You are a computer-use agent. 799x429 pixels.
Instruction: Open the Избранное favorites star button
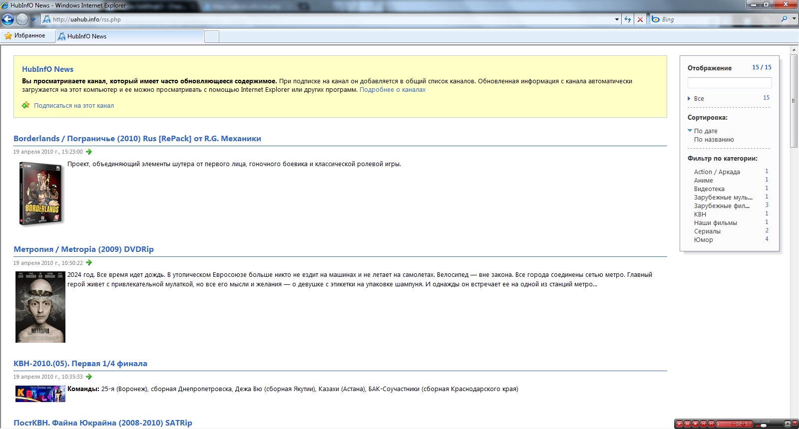point(25,36)
